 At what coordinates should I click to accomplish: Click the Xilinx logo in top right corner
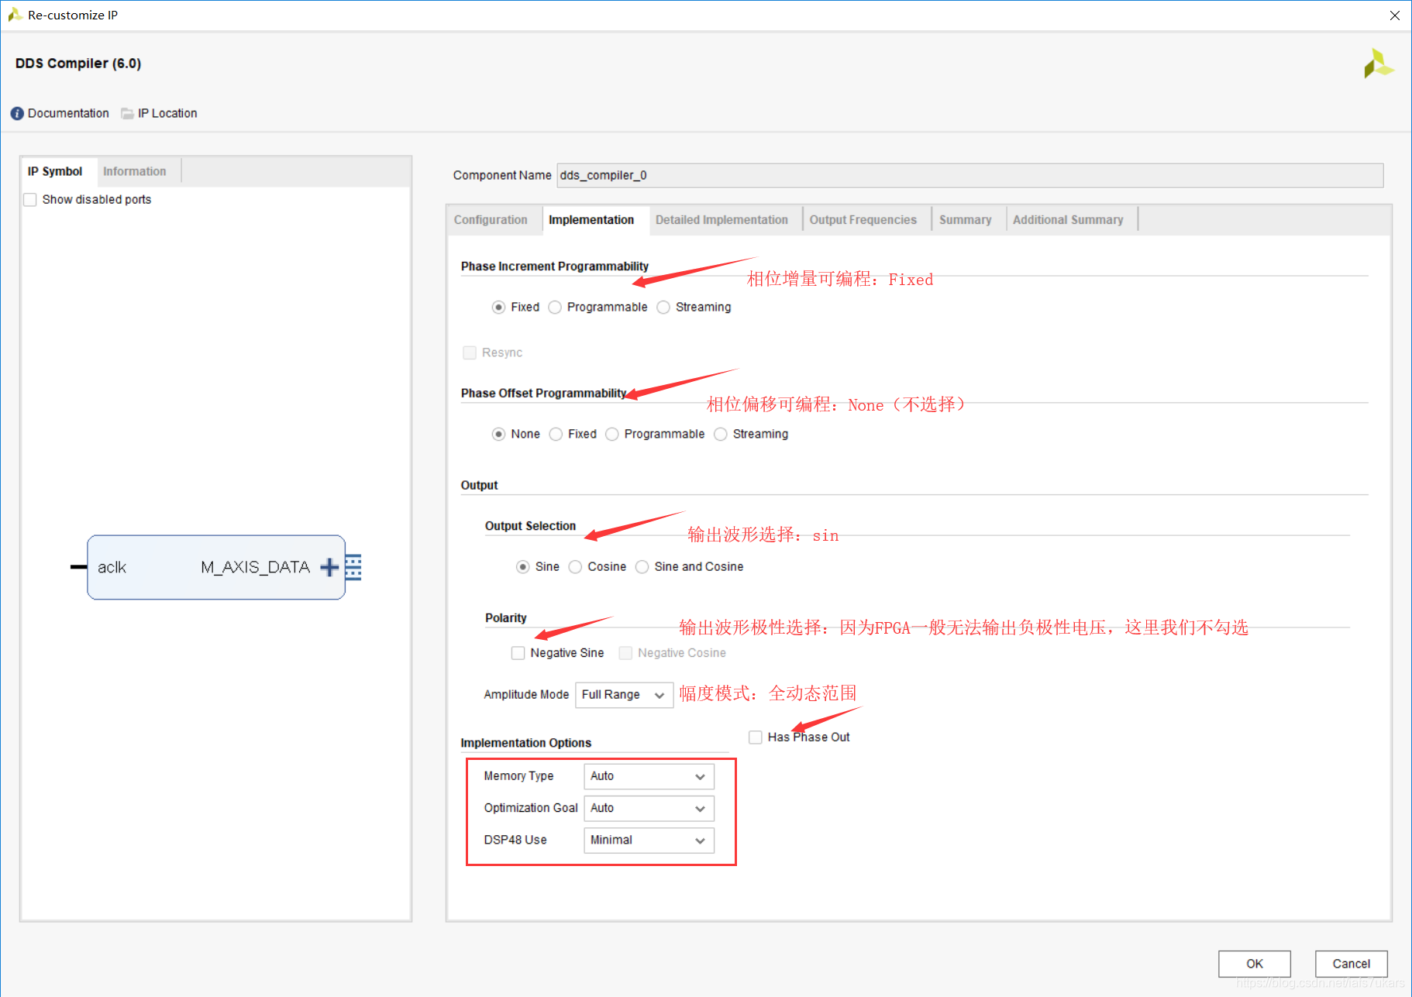coord(1378,63)
